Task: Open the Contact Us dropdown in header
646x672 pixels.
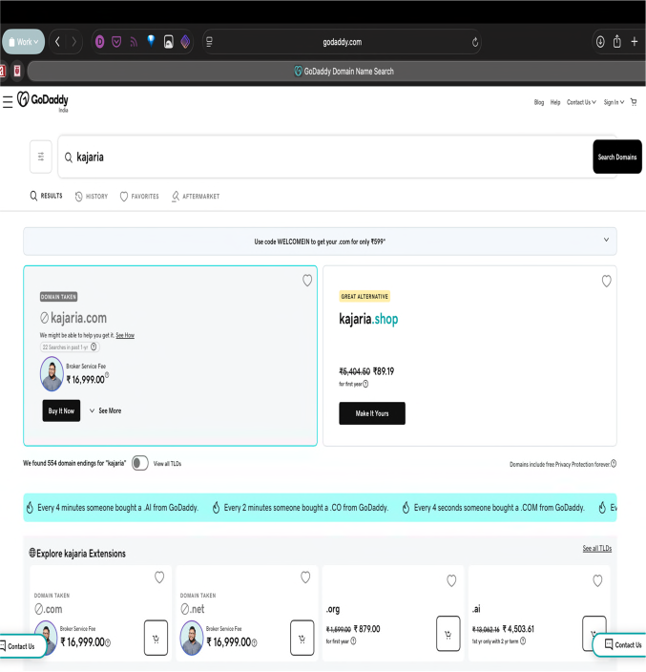Action: pos(581,102)
